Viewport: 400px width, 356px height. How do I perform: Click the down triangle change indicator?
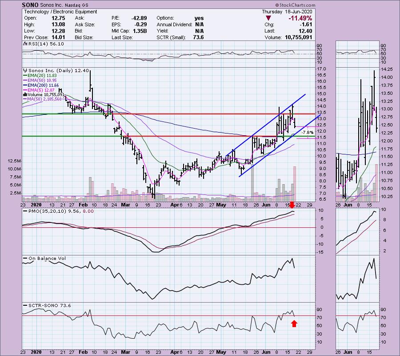coord(268,18)
